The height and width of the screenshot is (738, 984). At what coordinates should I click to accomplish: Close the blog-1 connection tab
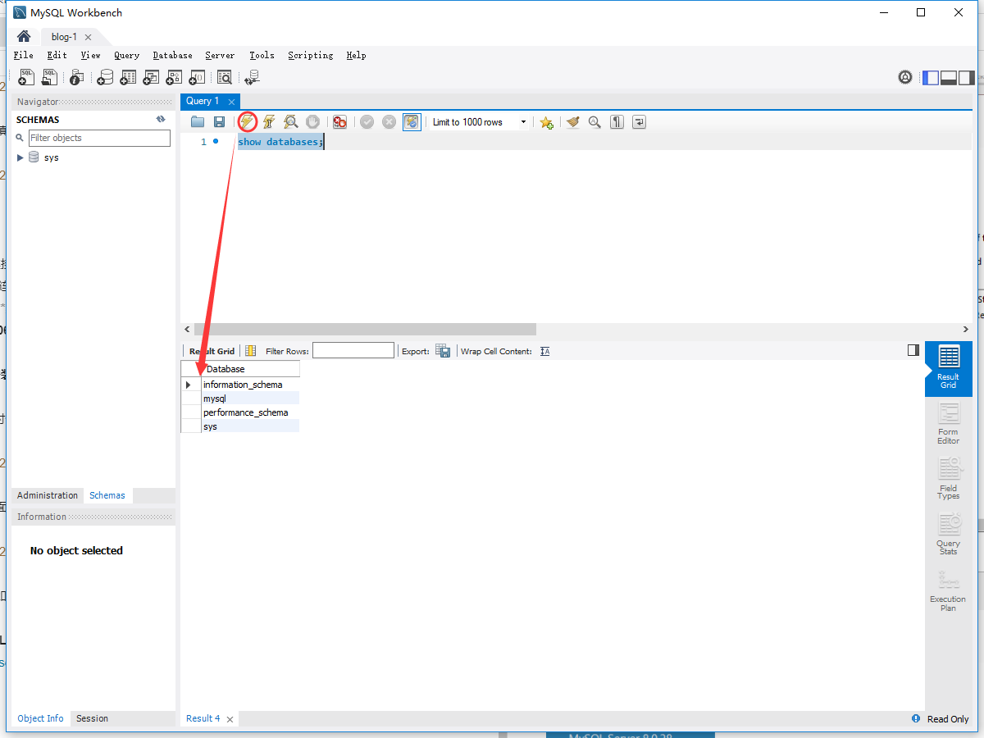coord(88,37)
